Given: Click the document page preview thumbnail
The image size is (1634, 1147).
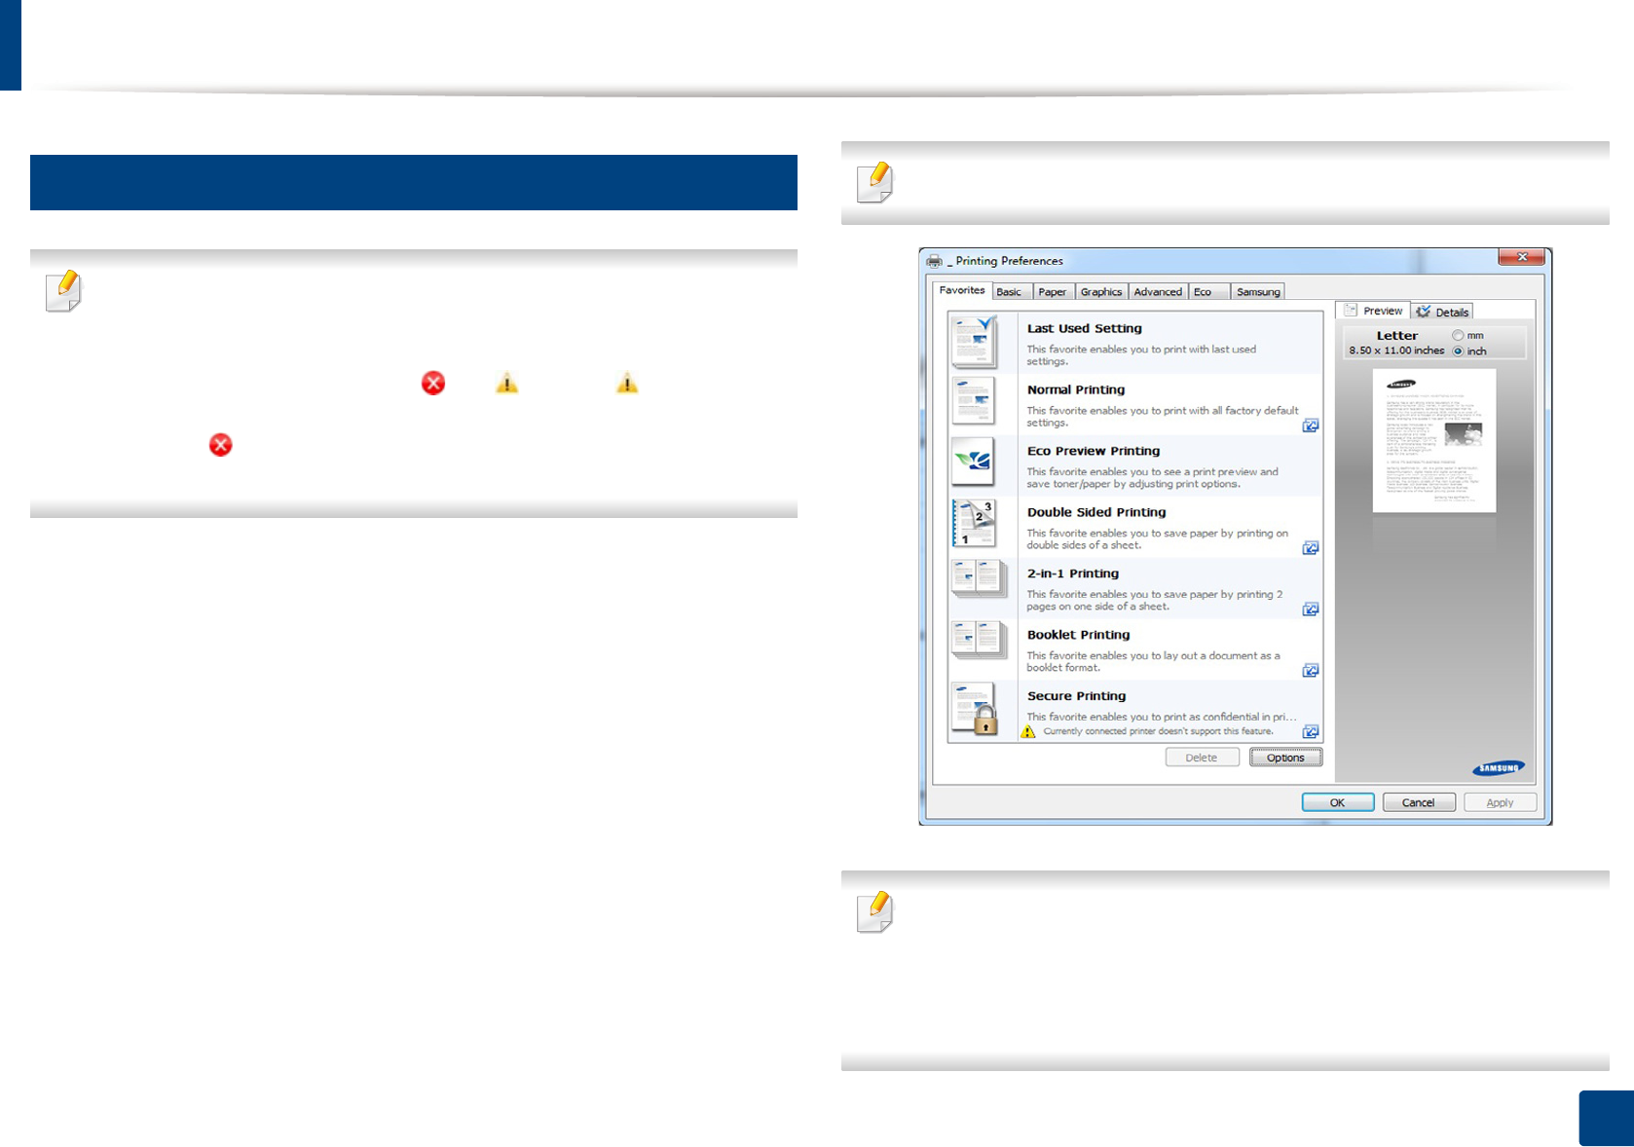Looking at the screenshot, I should 1434,440.
